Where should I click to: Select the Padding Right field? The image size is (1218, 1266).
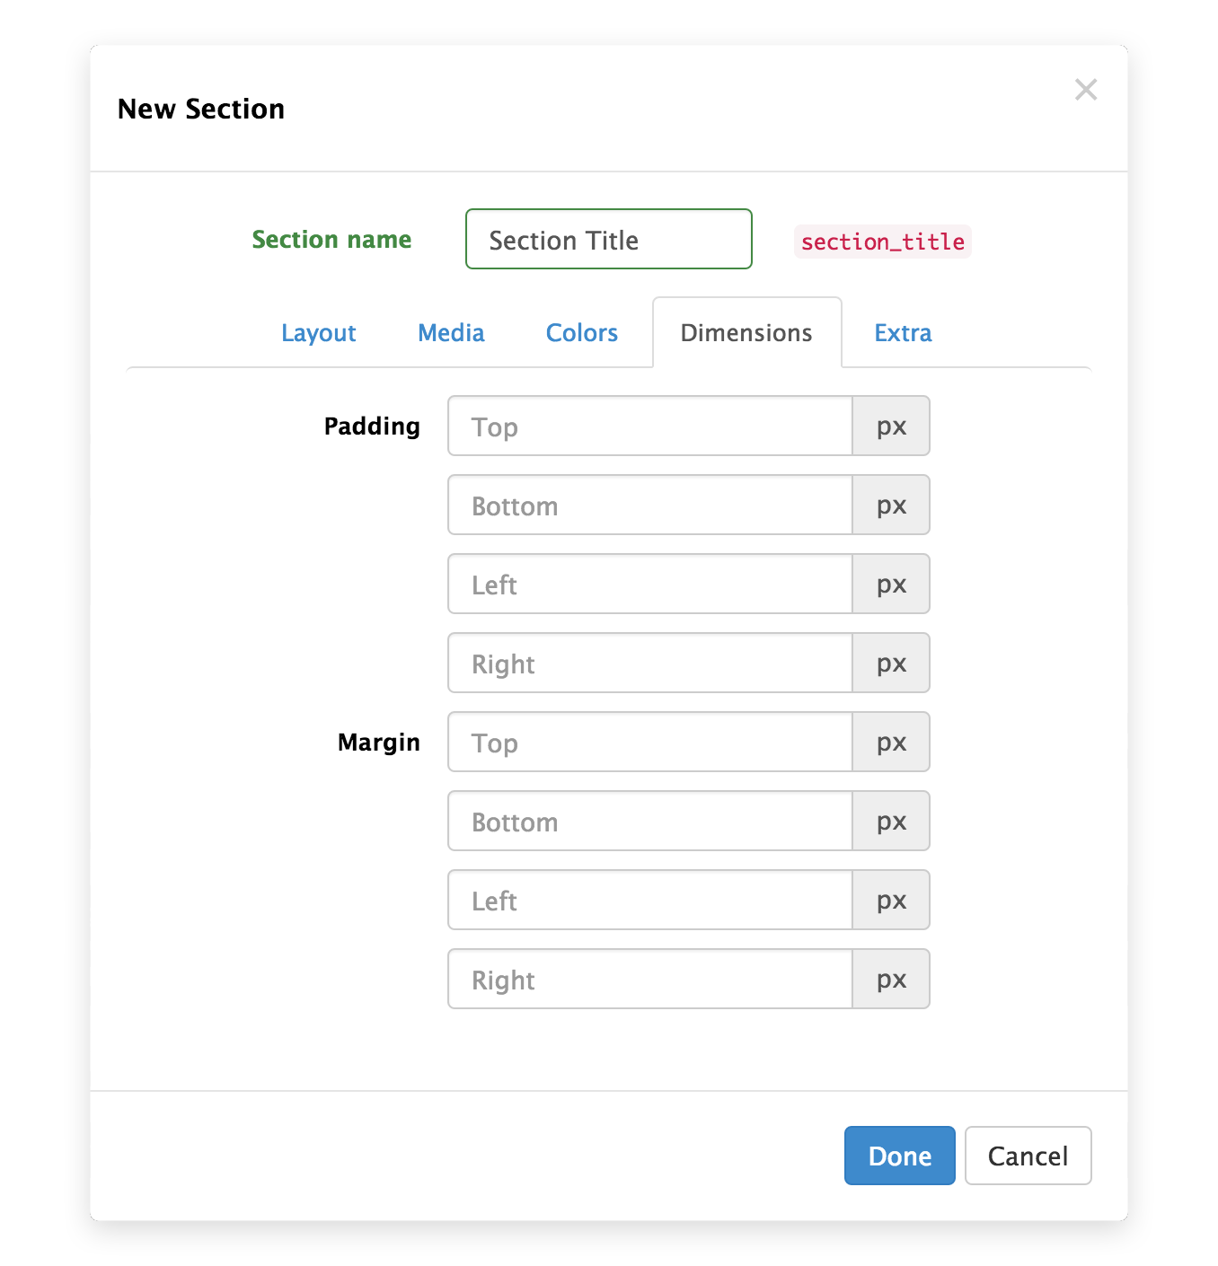[650, 664]
